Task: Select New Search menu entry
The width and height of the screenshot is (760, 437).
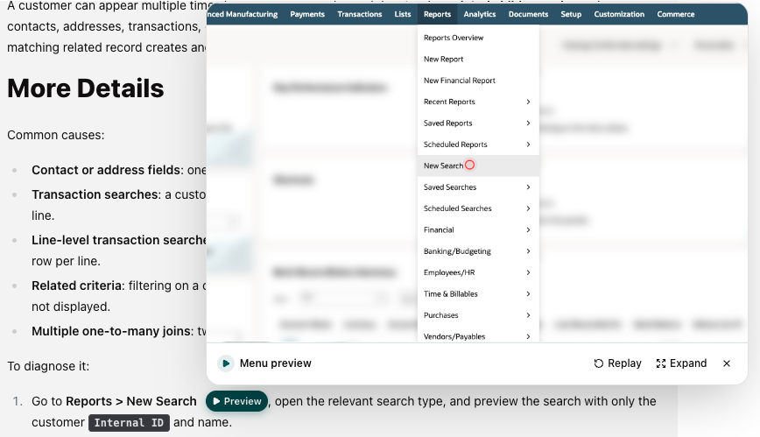Action: coord(478,166)
